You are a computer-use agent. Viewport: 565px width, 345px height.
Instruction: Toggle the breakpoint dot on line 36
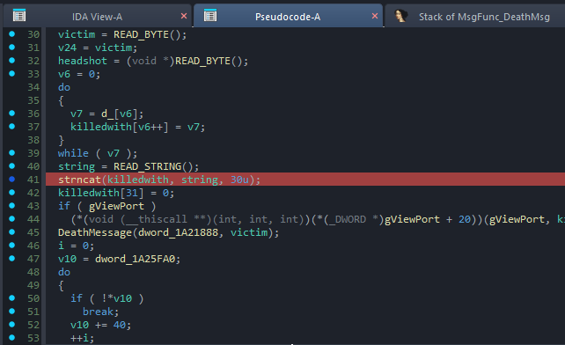[12, 114]
